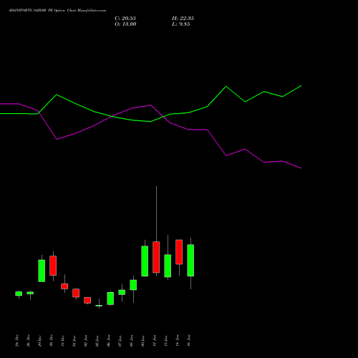
Task: Click the 26 Dec small green candle
Action: tap(30, 293)
